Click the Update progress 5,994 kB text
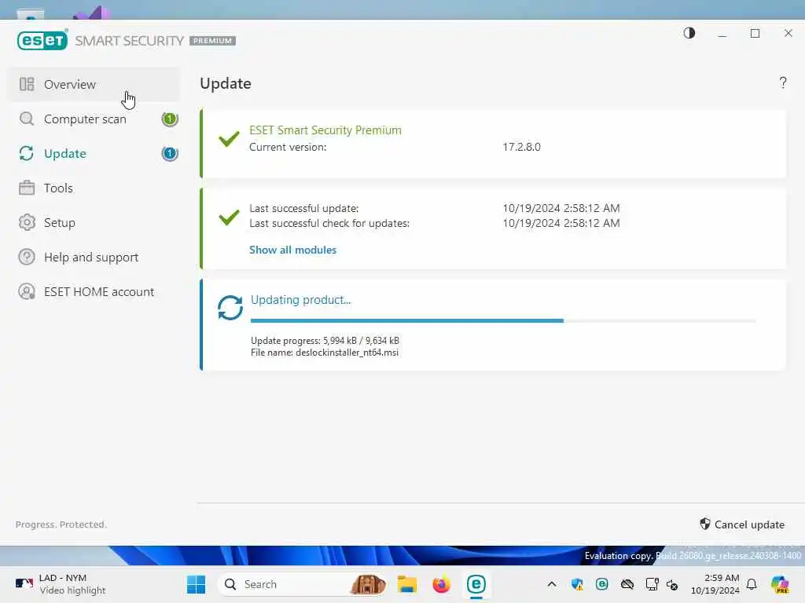This screenshot has width=805, height=603. 325,341
